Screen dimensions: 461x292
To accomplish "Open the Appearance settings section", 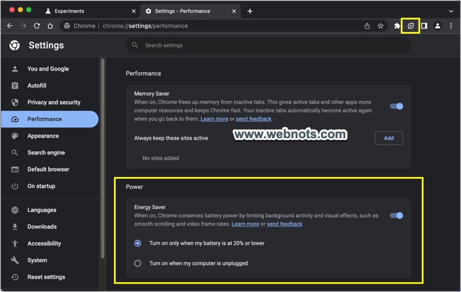I will coord(43,136).
